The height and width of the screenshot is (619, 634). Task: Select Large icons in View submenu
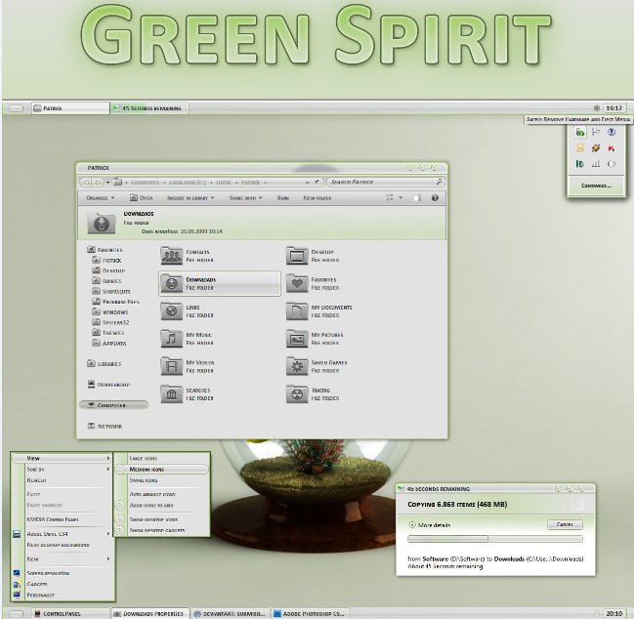162,458
